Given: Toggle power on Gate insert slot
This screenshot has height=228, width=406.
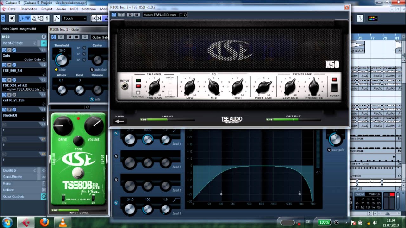Looking at the screenshot, I should (x=4, y=50).
